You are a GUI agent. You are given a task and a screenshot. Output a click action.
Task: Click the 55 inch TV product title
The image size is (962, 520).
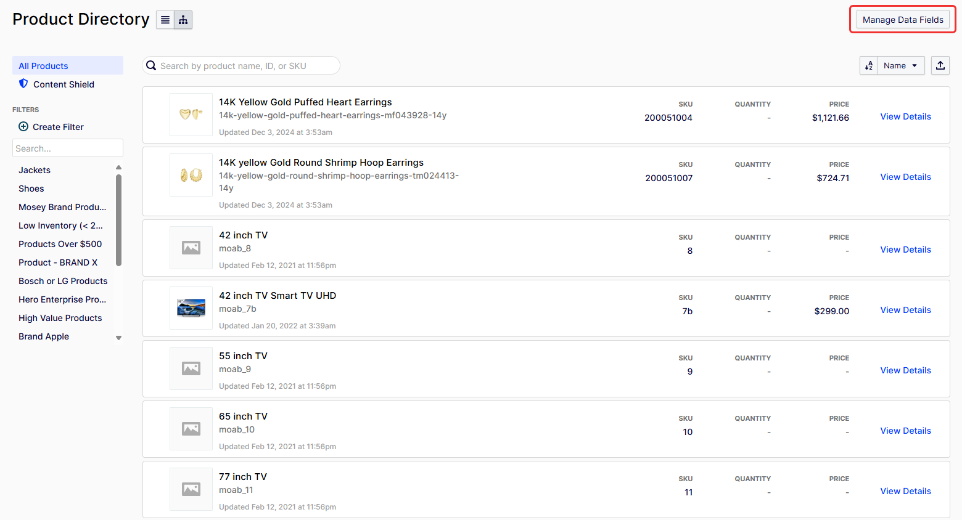click(x=243, y=356)
